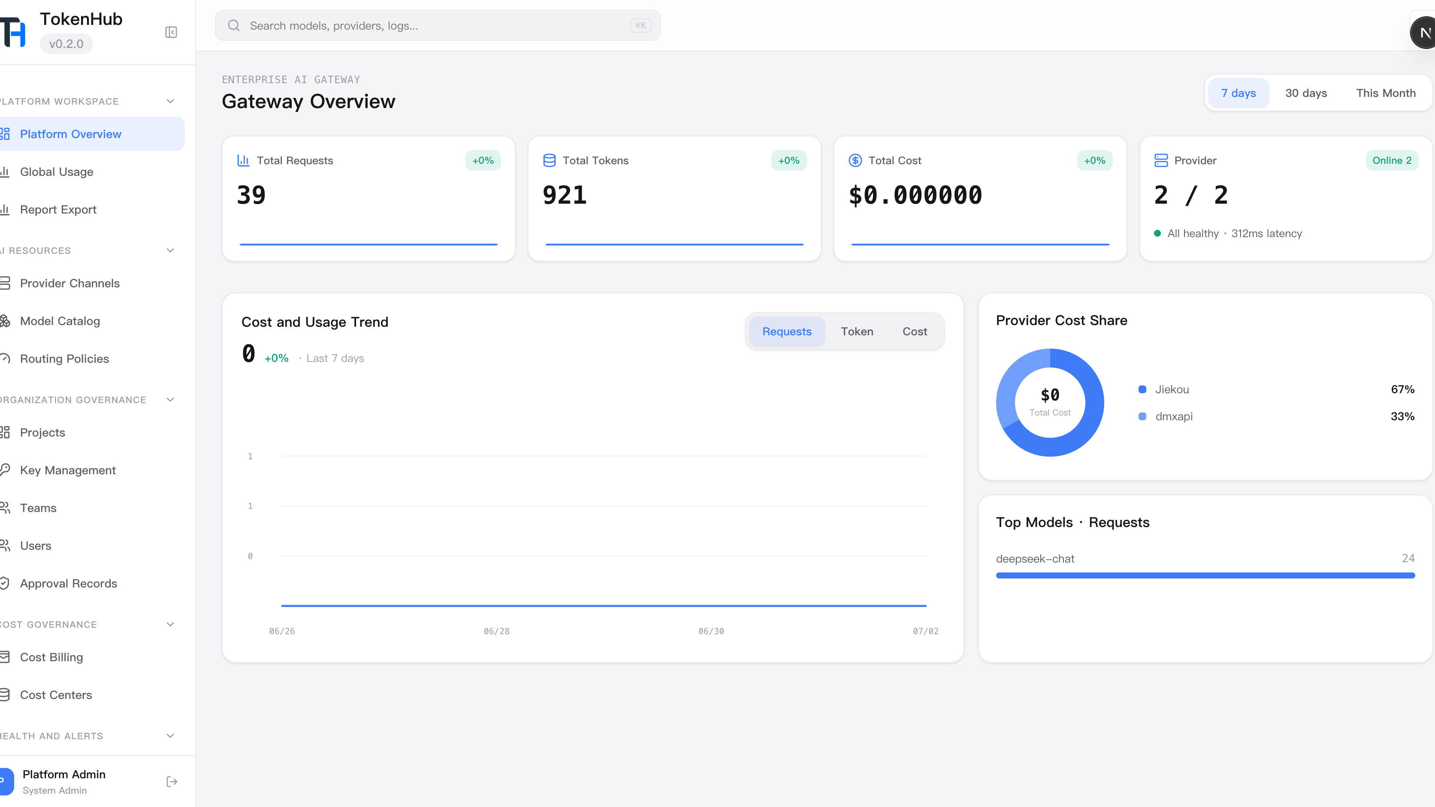
Task: Click the Total Tokens database icon
Action: [x=549, y=160]
